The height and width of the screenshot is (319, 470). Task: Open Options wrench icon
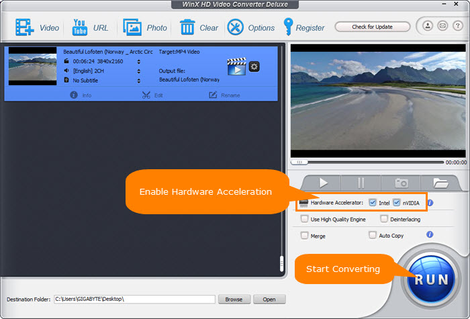click(x=235, y=28)
